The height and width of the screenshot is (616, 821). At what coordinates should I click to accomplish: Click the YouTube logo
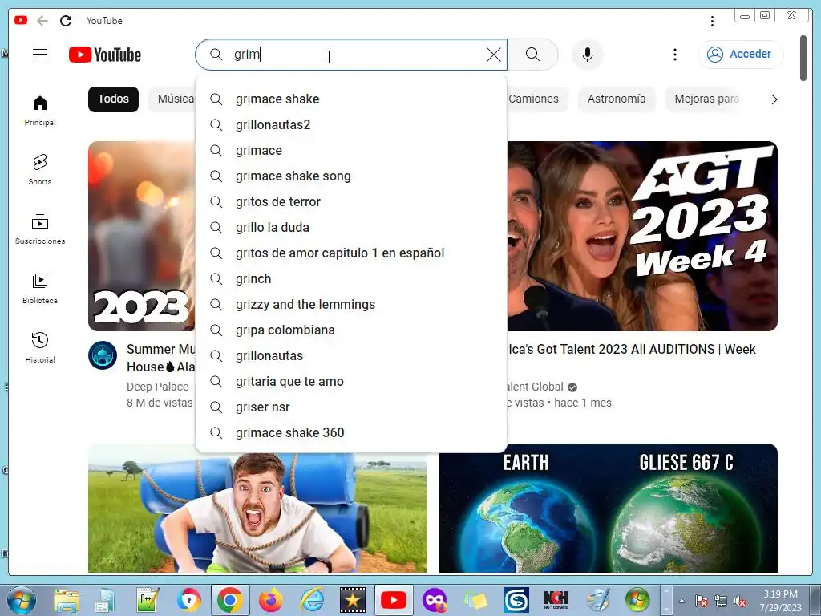point(105,55)
